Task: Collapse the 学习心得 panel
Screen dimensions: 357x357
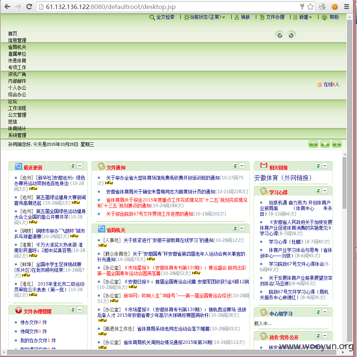Action: 325,191
